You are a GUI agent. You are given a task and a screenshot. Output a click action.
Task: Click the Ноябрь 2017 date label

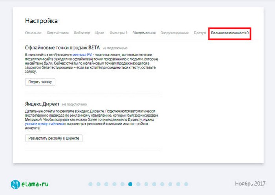click(250, 184)
